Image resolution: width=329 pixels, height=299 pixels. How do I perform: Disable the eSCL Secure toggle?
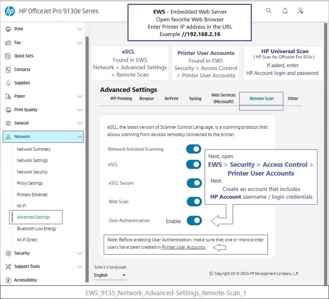[x=194, y=183]
